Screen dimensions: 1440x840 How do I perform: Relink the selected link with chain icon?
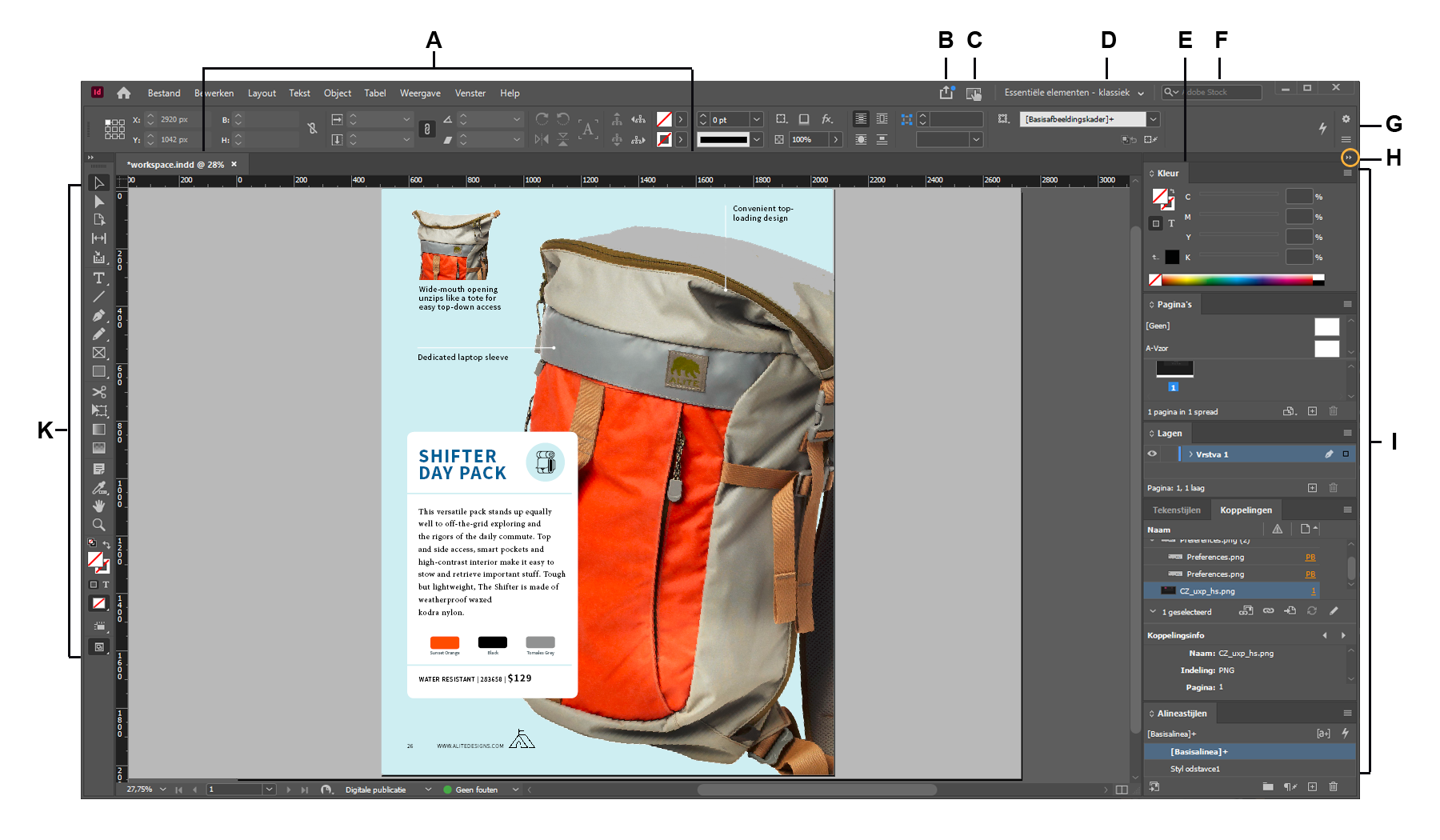1268,610
